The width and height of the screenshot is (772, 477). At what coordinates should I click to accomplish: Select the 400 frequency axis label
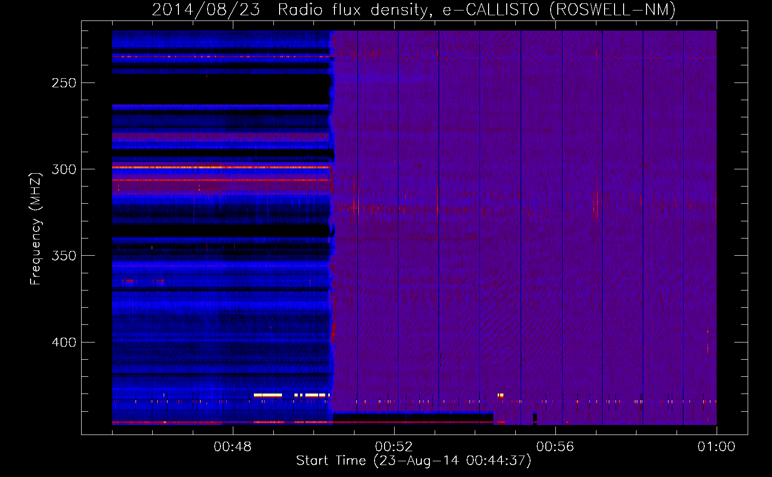point(64,342)
